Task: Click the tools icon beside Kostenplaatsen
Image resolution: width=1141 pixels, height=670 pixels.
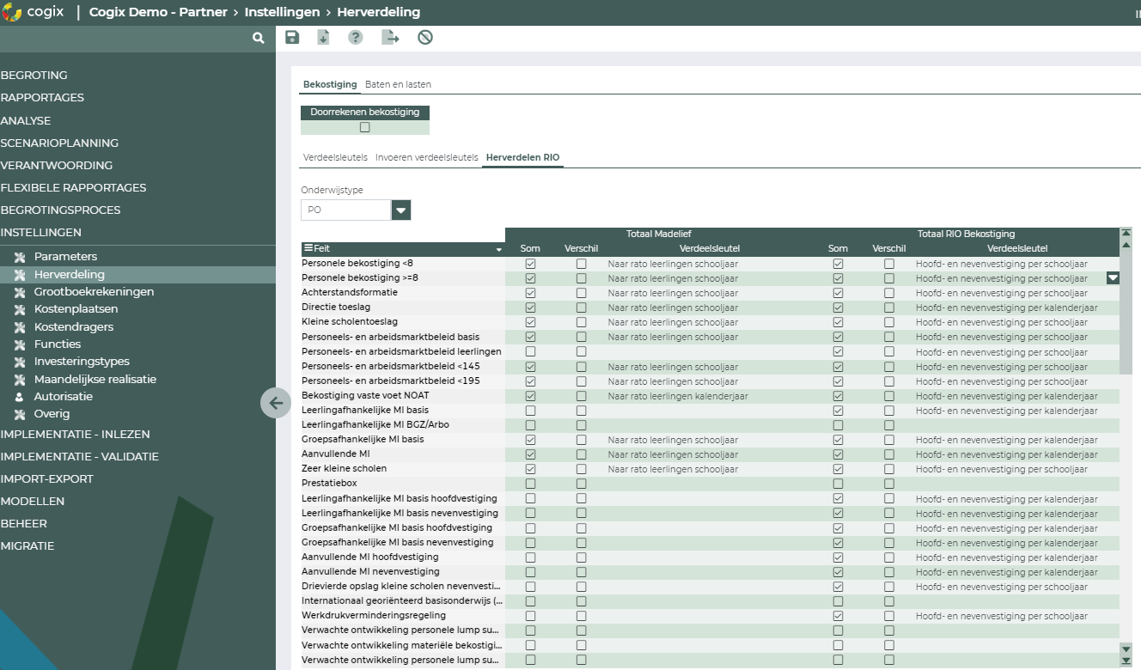Action: pos(20,309)
